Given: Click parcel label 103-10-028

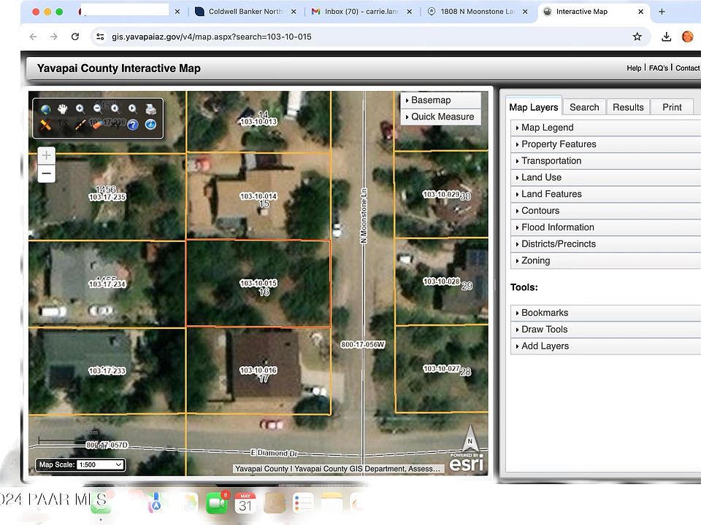Looking at the screenshot, I should 441,281.
